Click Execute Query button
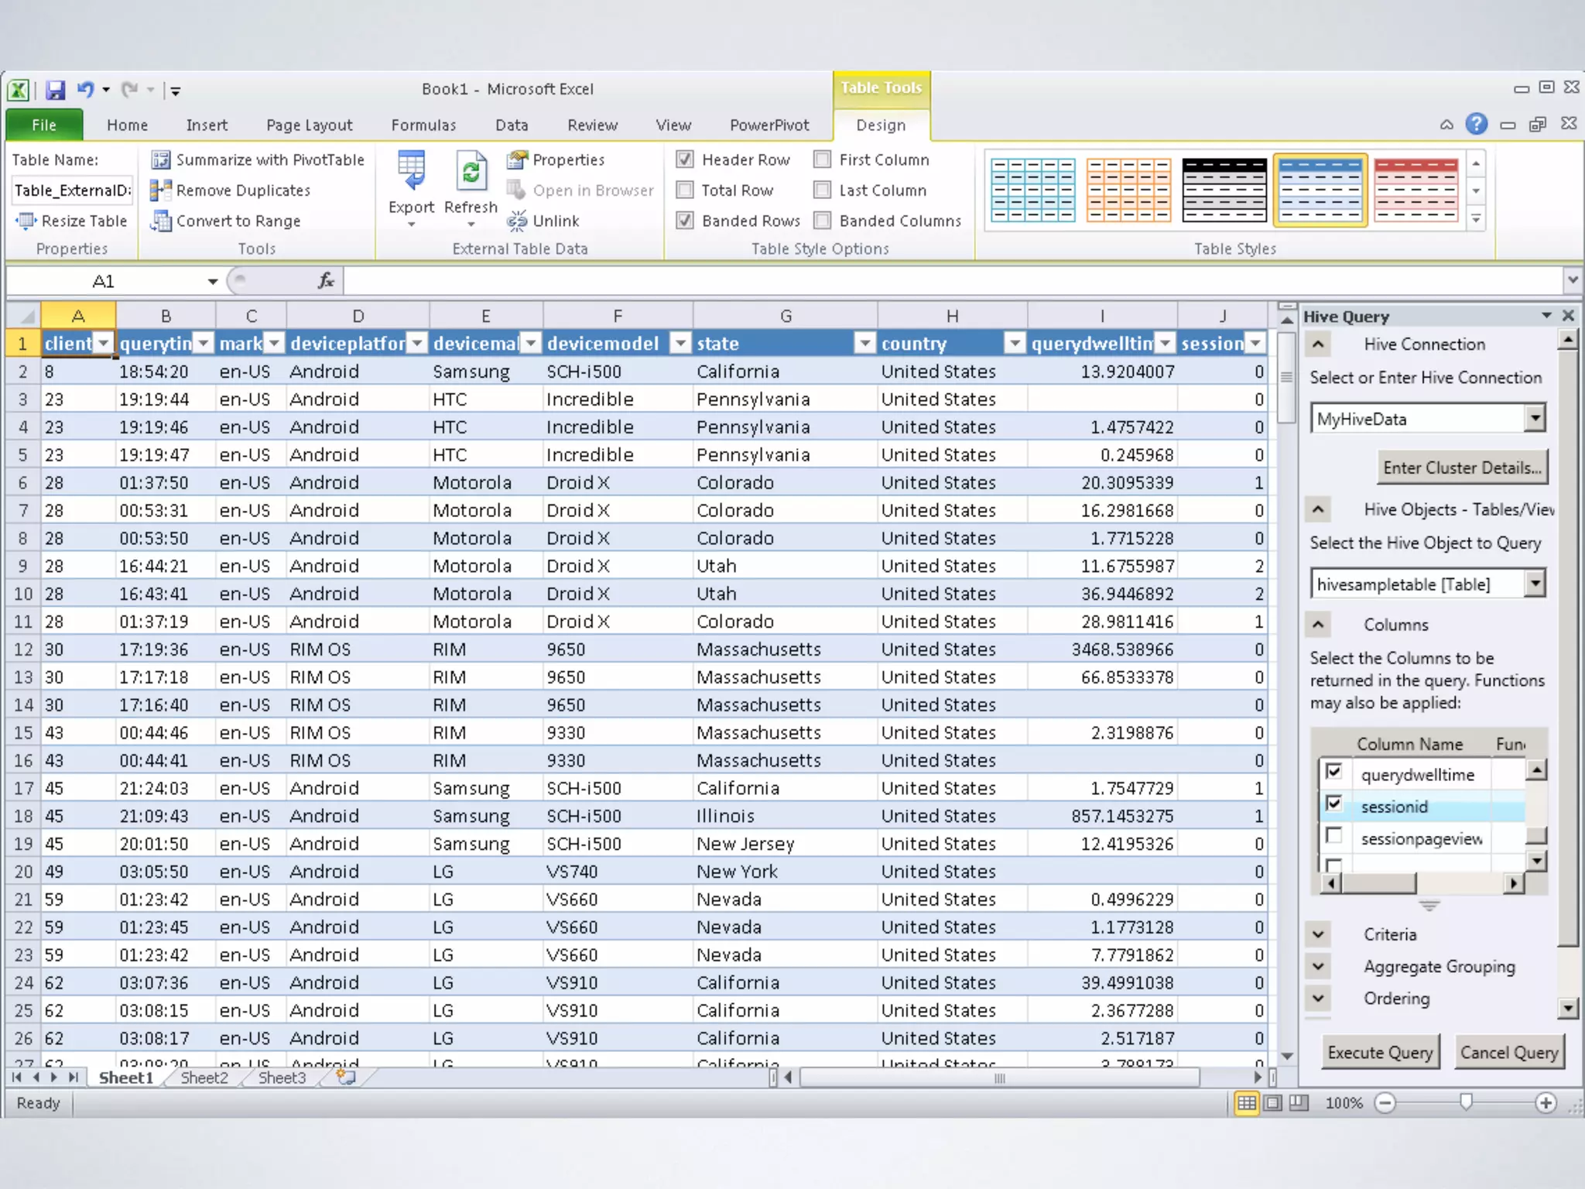Image resolution: width=1585 pixels, height=1189 pixels. (1380, 1053)
